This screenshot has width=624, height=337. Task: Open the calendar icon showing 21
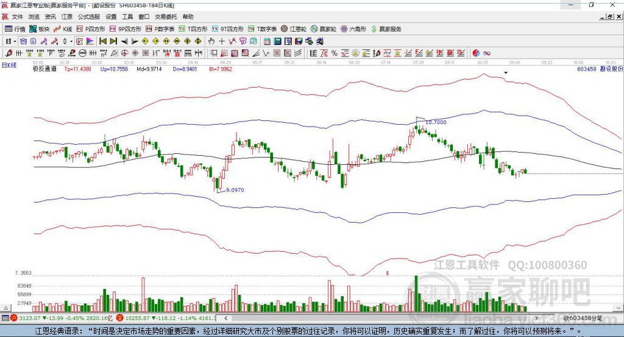pos(267,41)
